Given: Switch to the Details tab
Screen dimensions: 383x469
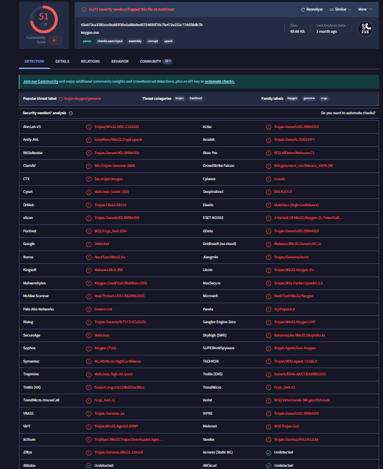Looking at the screenshot, I should click(x=62, y=62).
